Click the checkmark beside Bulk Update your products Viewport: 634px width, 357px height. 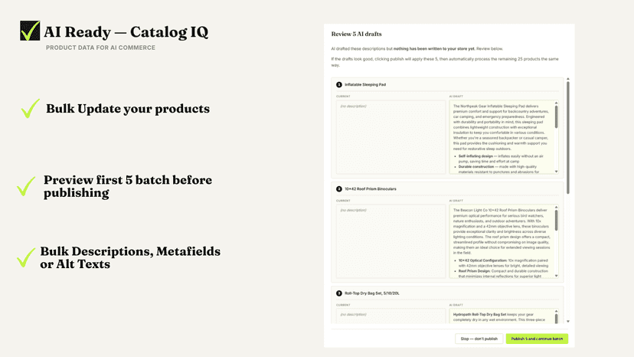31,109
